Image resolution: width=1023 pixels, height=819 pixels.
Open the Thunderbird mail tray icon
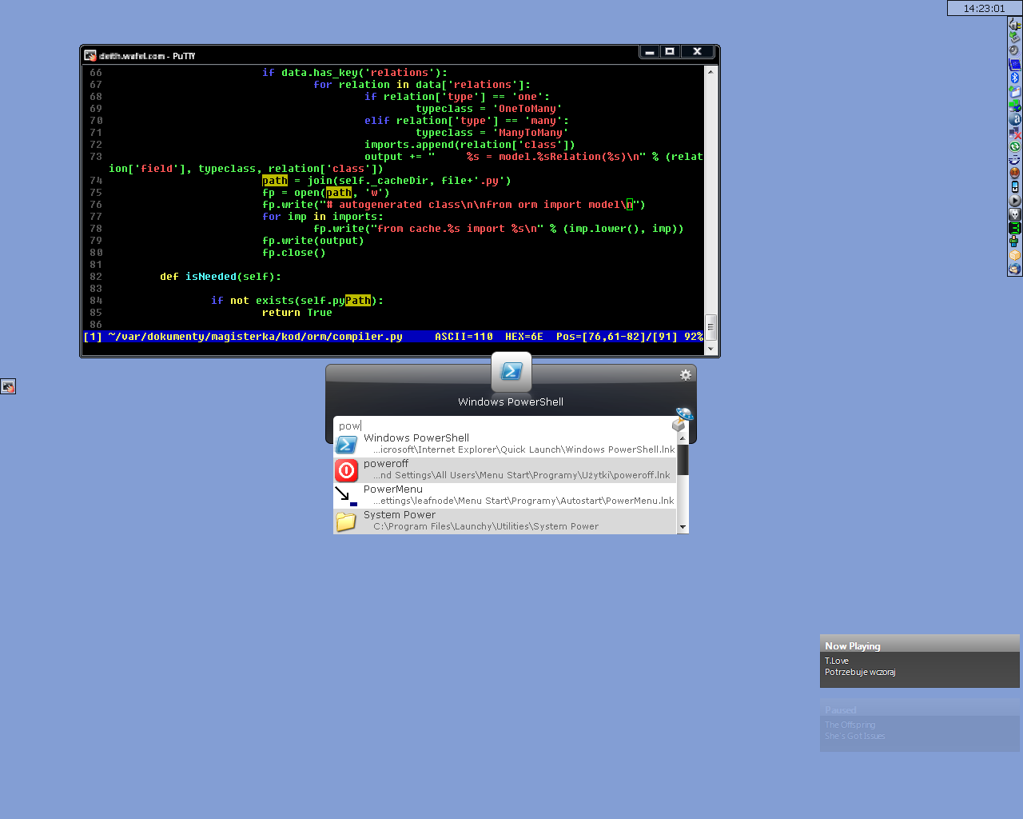click(x=1015, y=270)
